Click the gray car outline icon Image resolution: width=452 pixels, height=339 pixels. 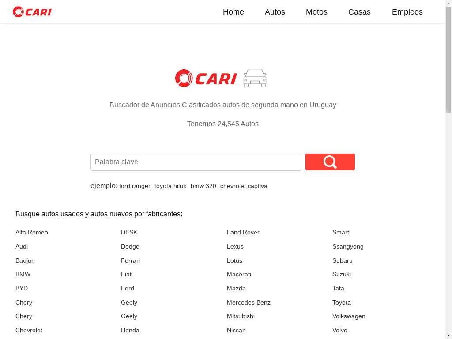[x=255, y=78]
